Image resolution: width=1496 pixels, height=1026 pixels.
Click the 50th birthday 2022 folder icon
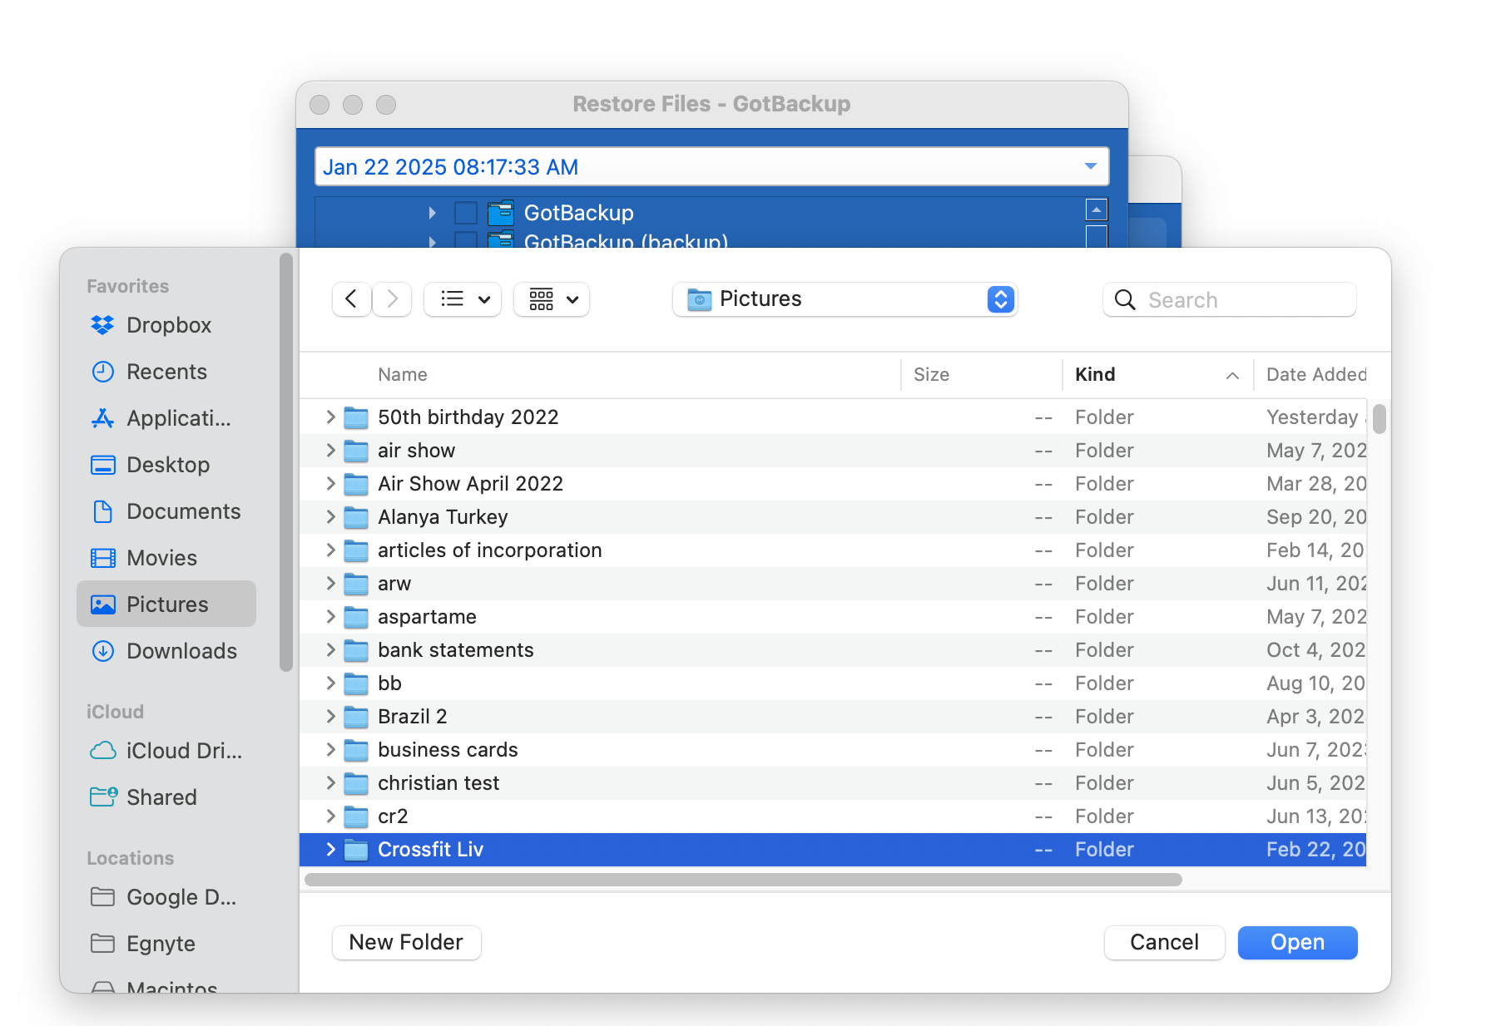(356, 417)
